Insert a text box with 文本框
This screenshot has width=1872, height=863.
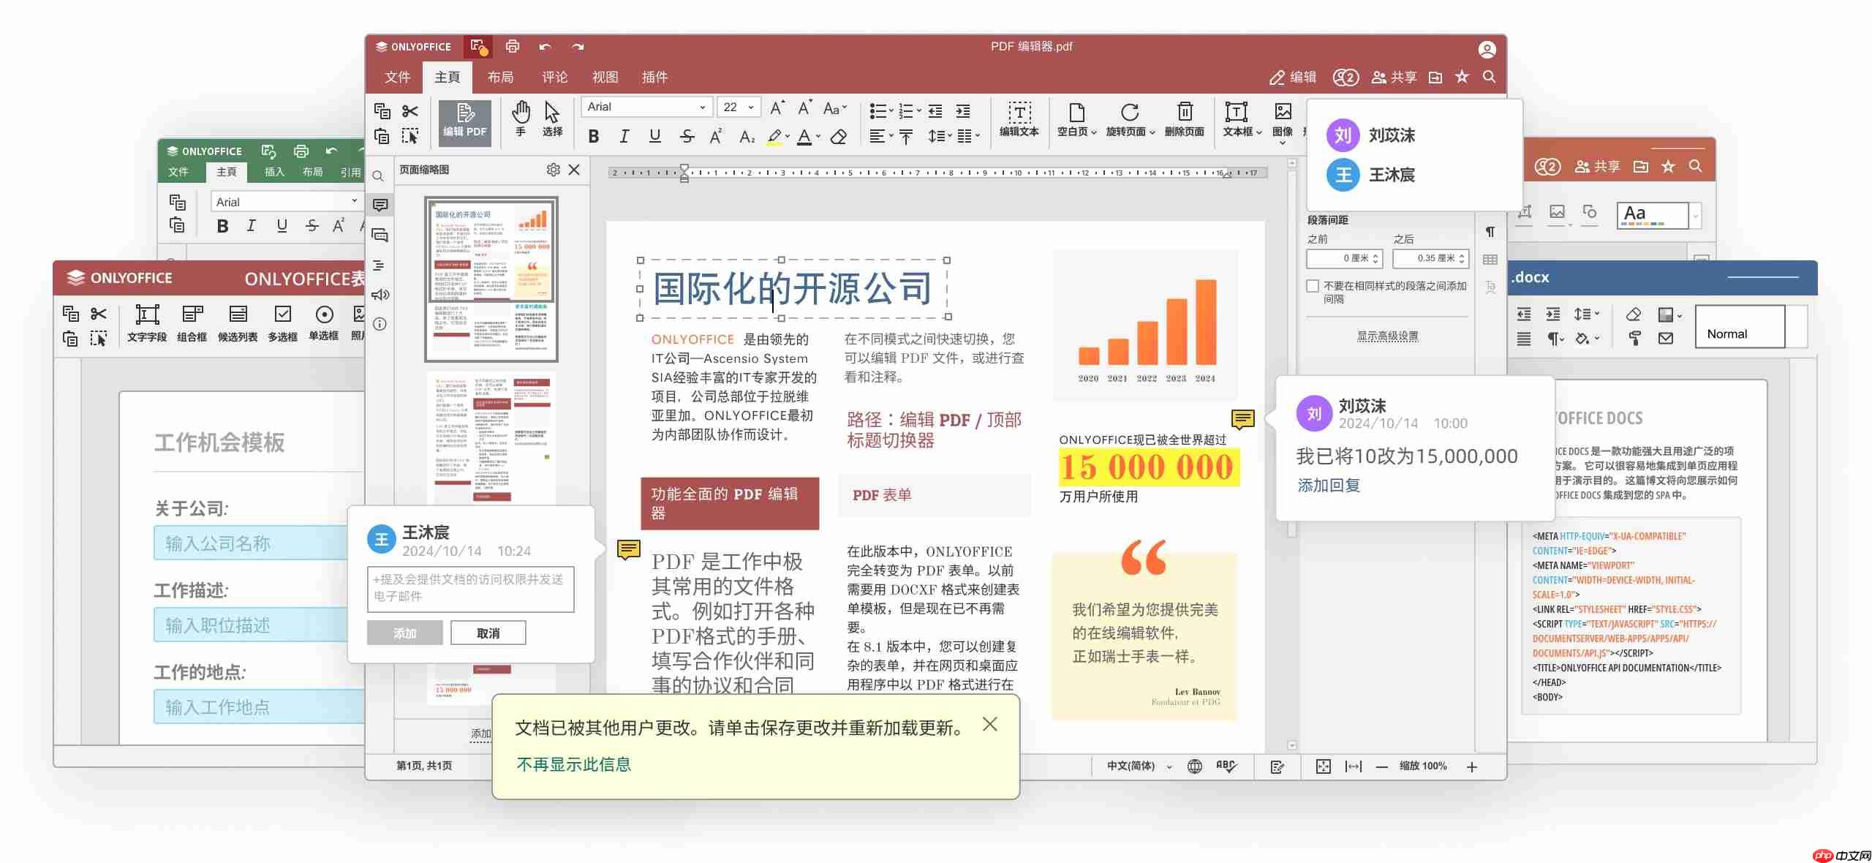coord(1238,121)
